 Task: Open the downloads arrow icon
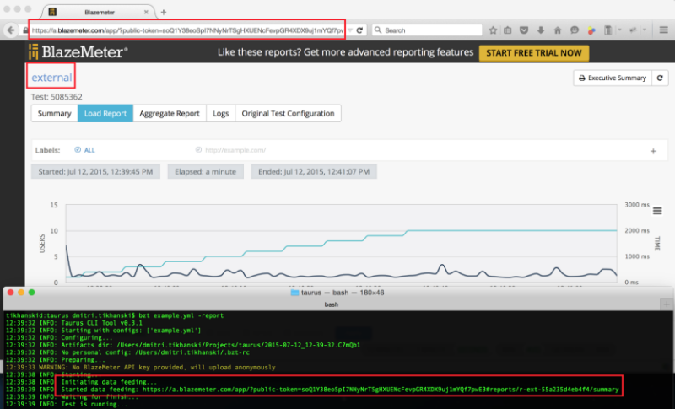click(x=541, y=30)
